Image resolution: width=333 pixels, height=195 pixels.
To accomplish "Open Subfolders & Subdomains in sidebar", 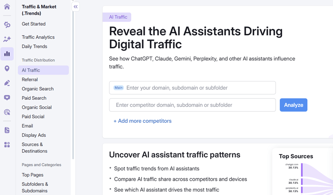I will click(35, 188).
